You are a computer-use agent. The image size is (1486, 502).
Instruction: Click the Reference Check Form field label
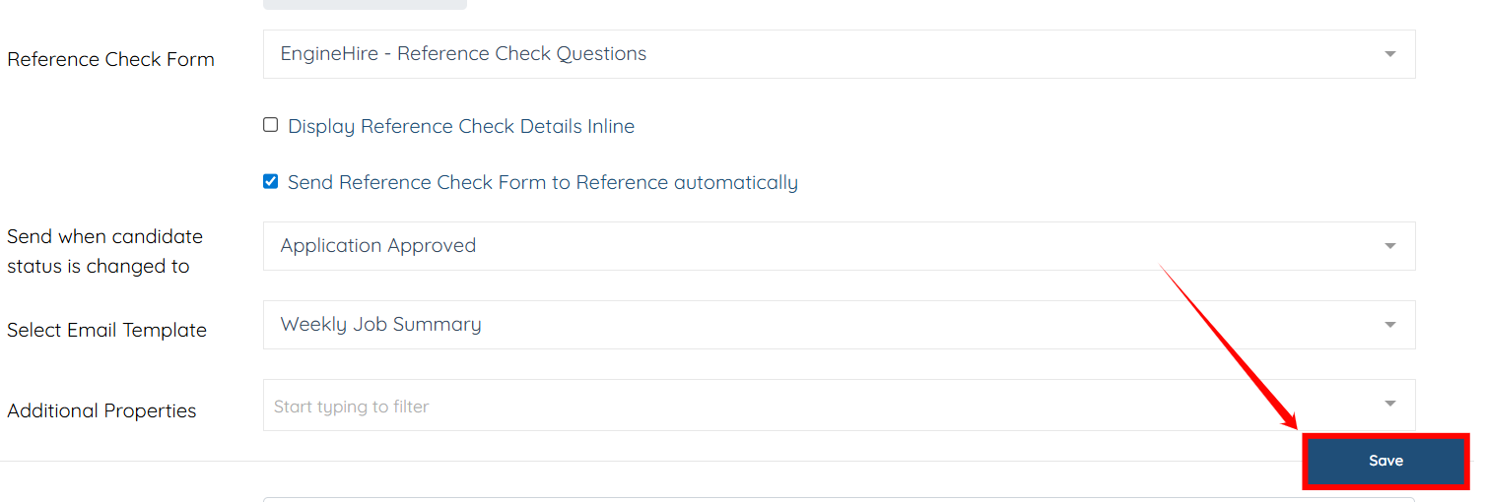point(110,59)
